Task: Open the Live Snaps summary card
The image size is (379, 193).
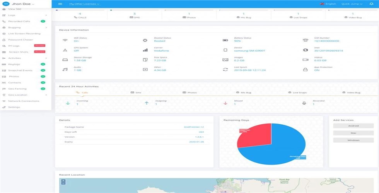Action: point(298,15)
